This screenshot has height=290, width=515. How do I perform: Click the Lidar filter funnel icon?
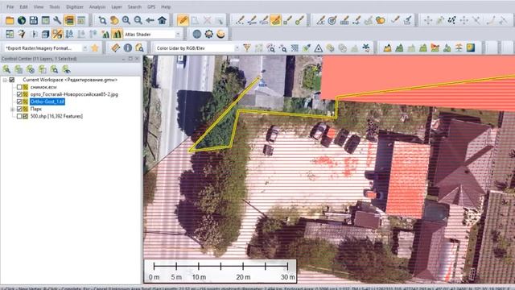247,48
